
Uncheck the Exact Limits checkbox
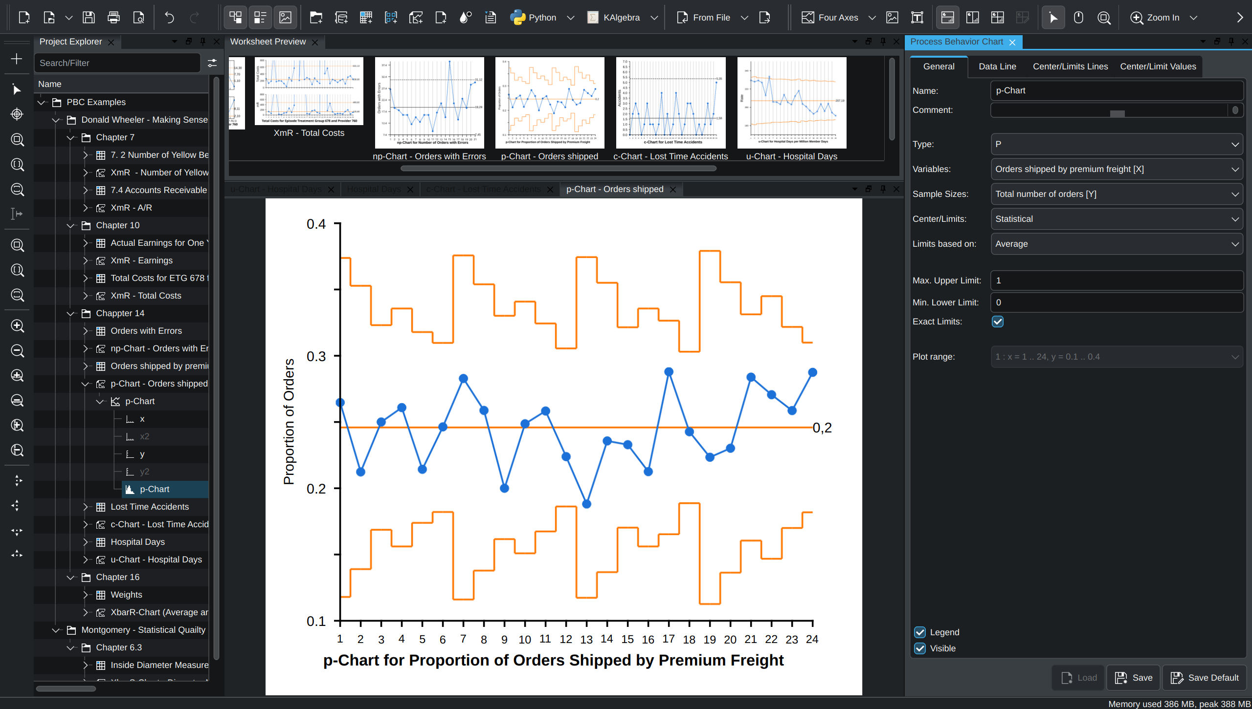998,322
